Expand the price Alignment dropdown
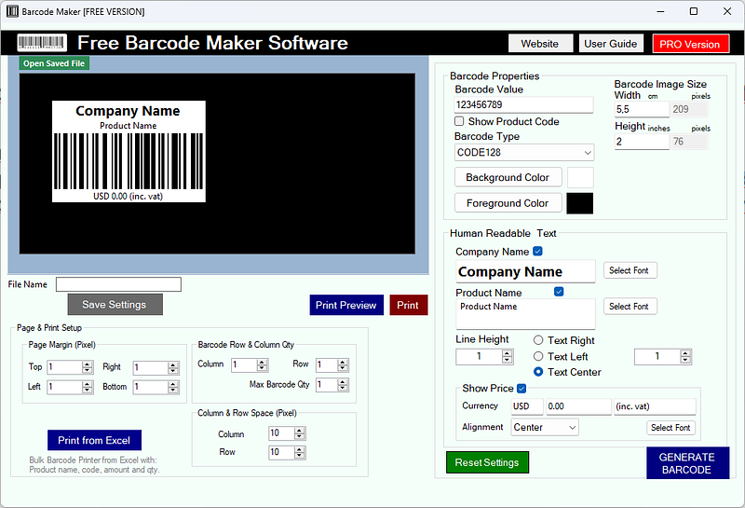The width and height of the screenshot is (745, 508). point(545,427)
